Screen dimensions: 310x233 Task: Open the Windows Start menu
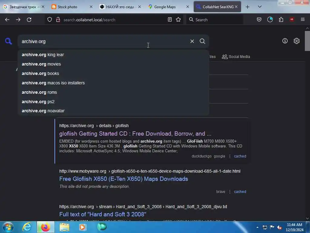coord(8,227)
